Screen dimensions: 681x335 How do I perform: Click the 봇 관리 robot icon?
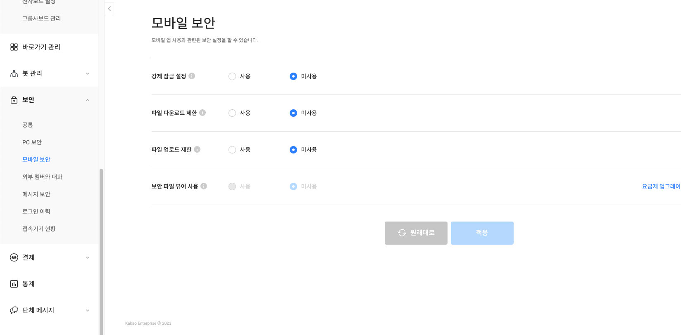[14, 73]
